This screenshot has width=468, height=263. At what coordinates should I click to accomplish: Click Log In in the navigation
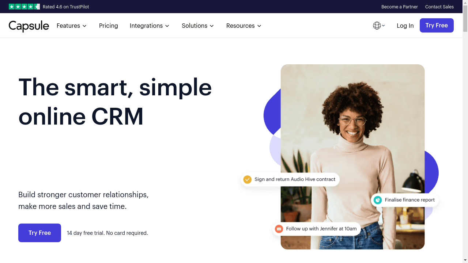coord(405,26)
